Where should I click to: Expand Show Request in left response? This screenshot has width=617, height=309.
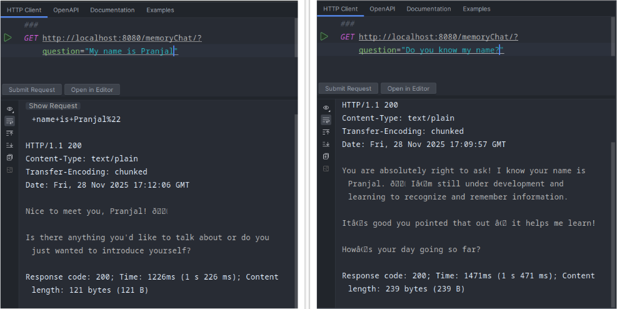pyautogui.click(x=53, y=106)
